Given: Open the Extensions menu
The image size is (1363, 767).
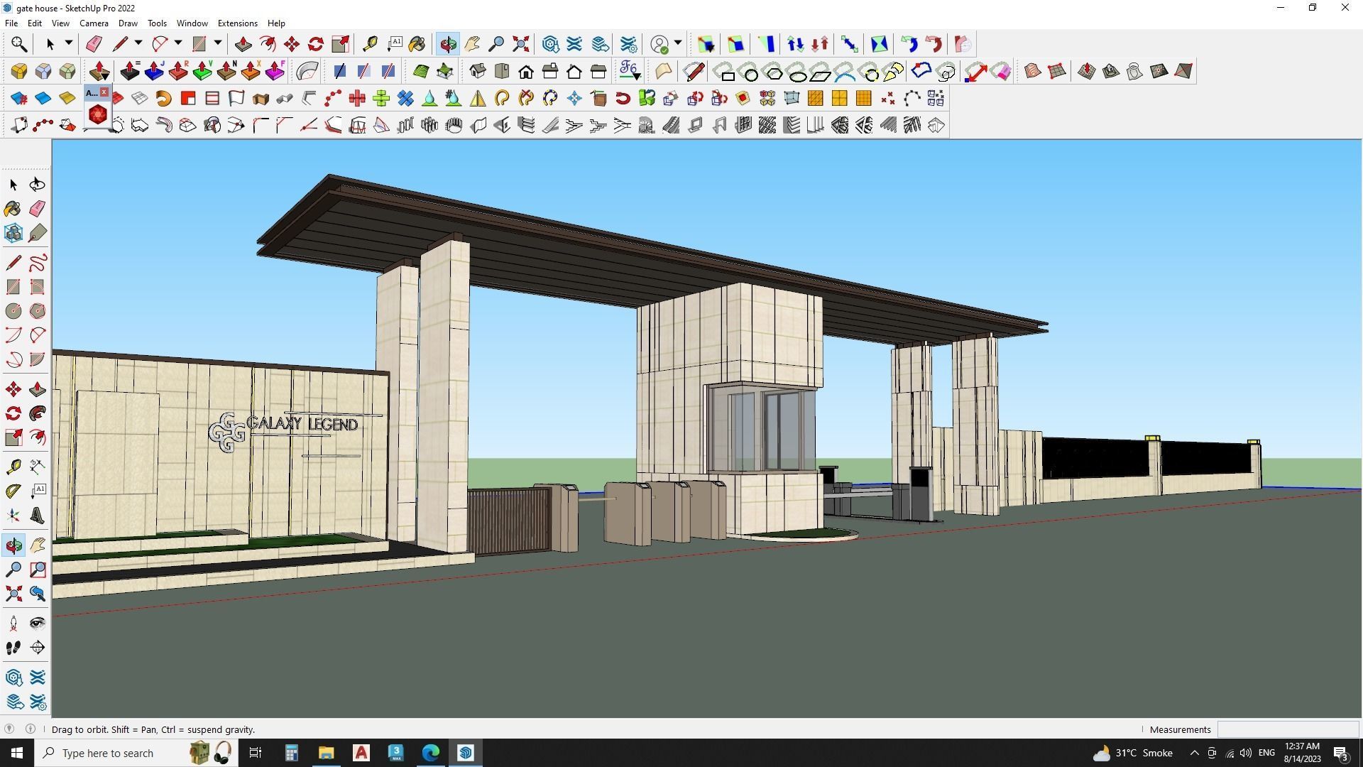Looking at the screenshot, I should [237, 23].
